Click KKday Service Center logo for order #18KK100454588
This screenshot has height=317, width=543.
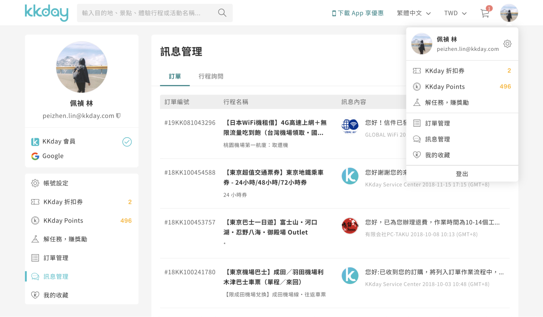(x=350, y=176)
